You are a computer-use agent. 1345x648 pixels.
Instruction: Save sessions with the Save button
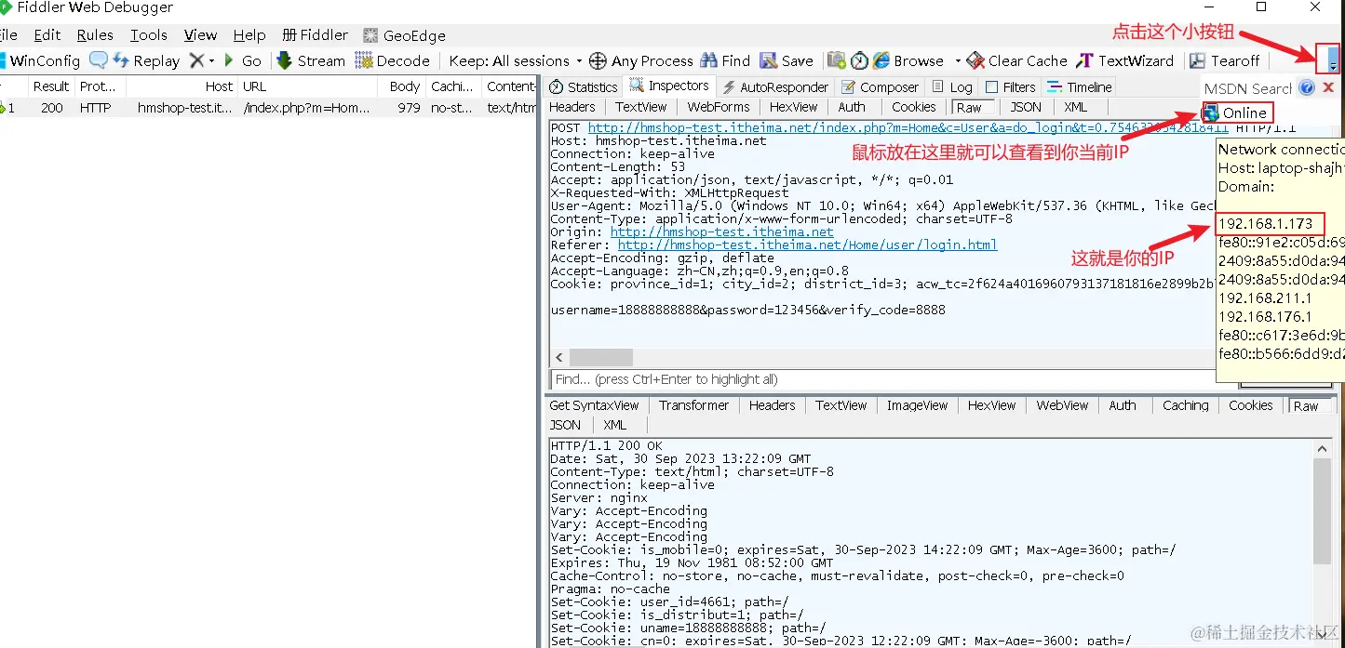click(787, 60)
